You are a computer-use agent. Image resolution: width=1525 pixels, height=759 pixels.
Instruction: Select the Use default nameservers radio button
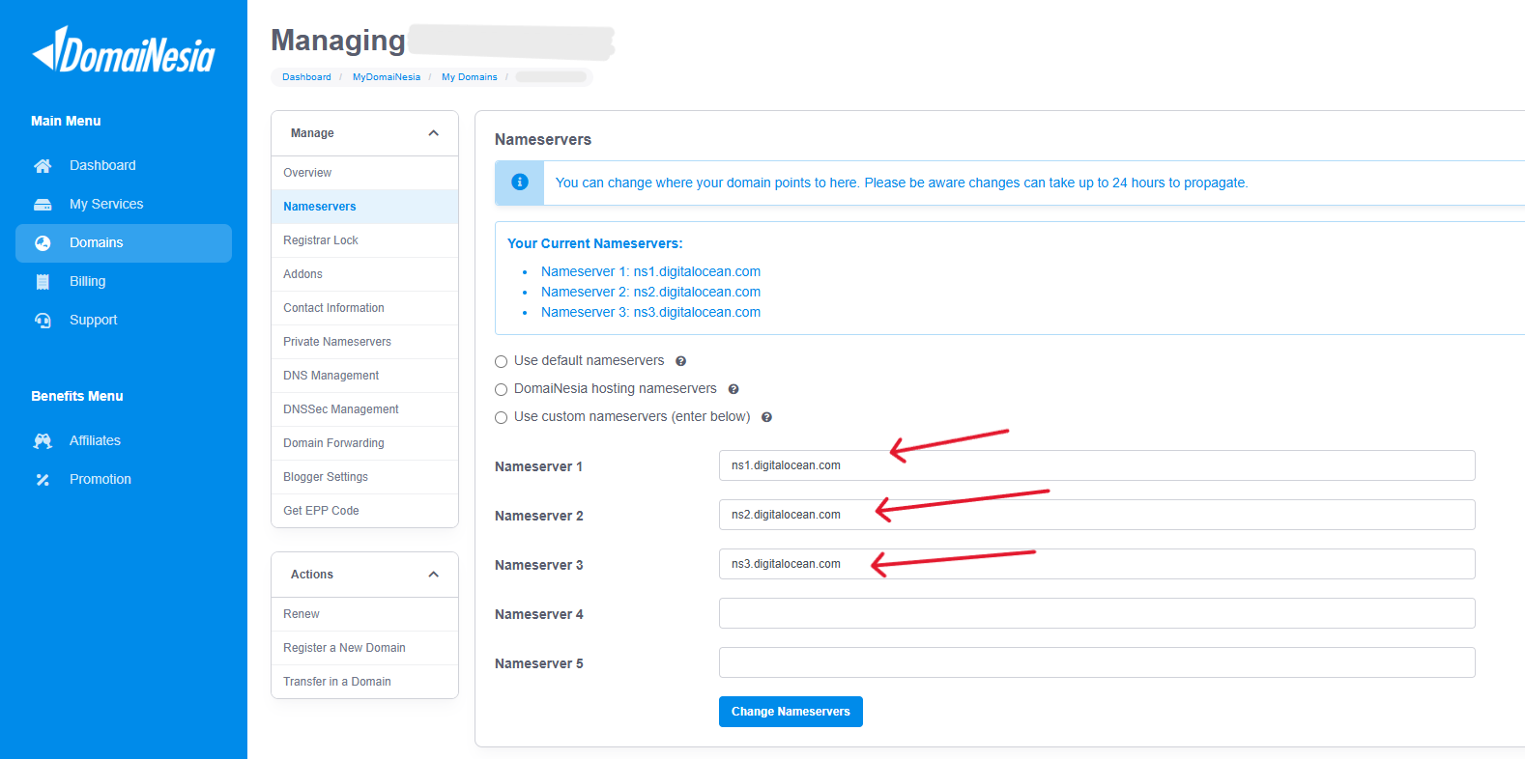[x=501, y=362]
